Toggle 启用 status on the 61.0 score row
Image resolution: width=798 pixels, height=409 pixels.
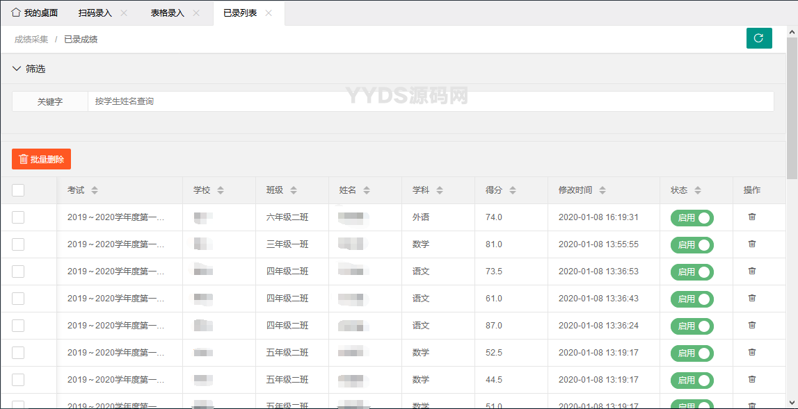[692, 299]
